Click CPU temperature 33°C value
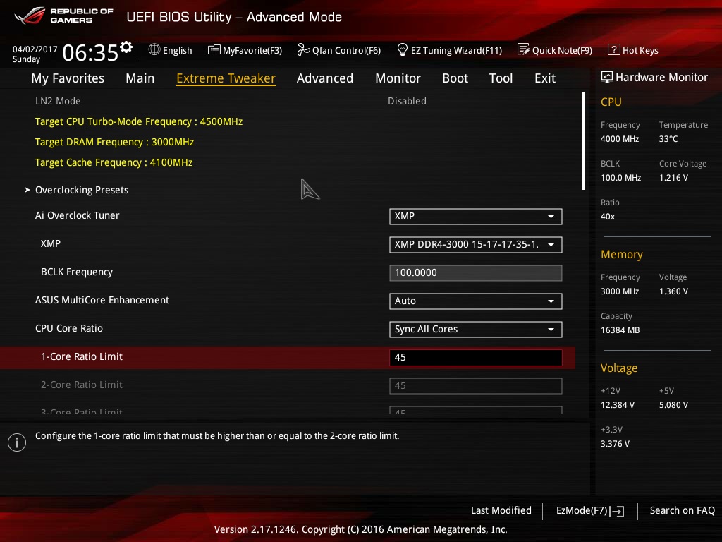The height and width of the screenshot is (542, 722). coord(668,139)
